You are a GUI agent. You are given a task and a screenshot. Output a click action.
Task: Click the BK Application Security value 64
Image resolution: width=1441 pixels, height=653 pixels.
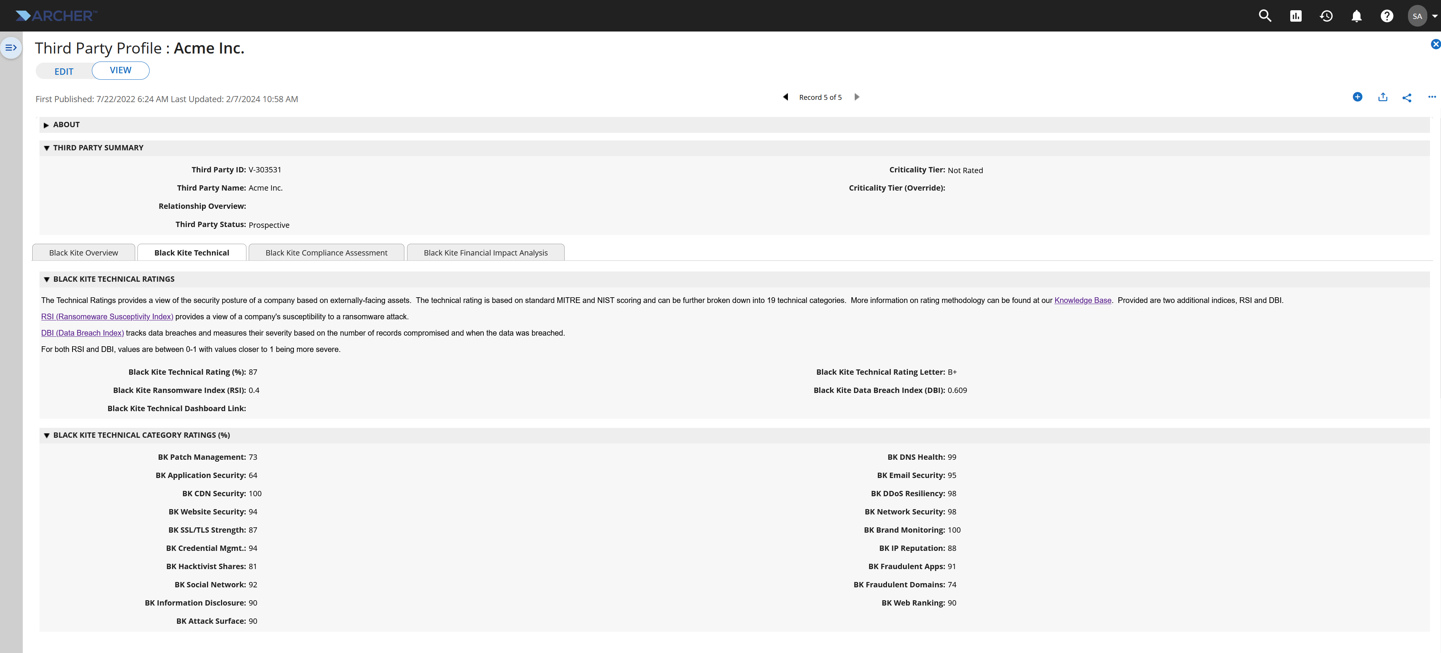253,476
